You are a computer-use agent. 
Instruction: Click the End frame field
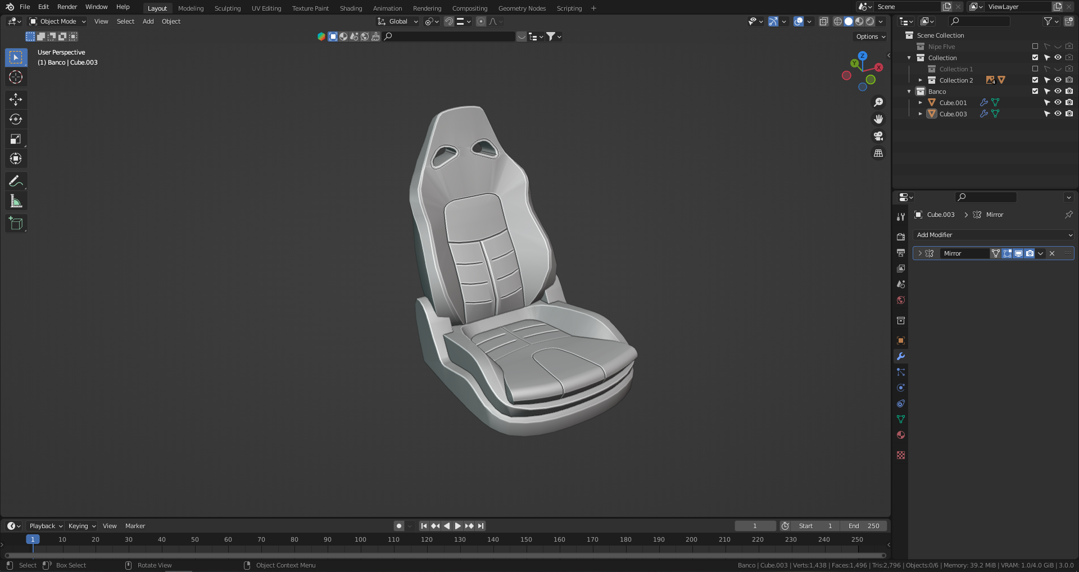(x=864, y=526)
